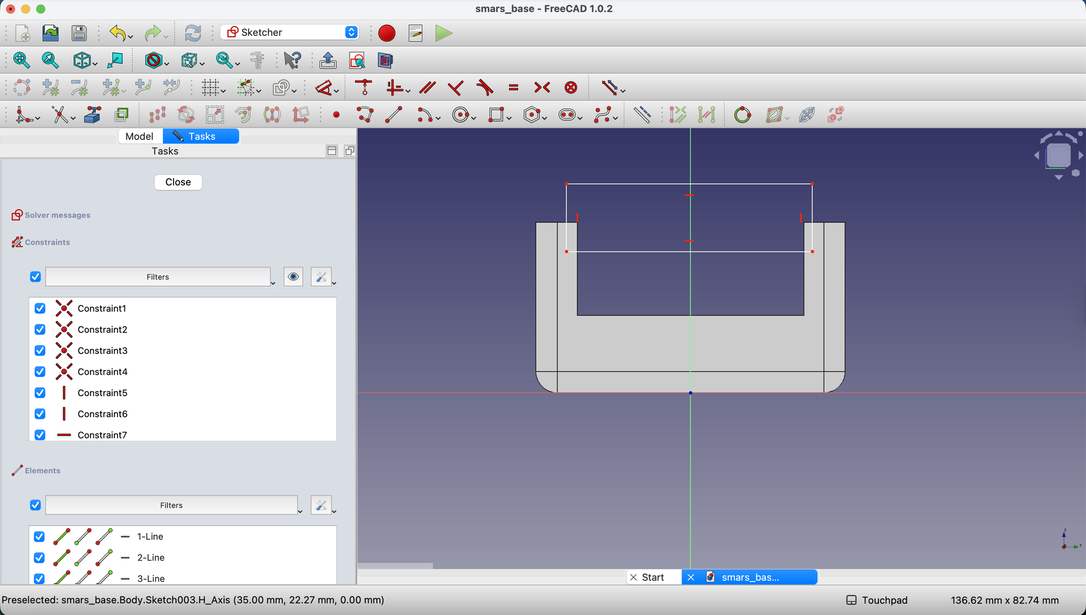Screen dimensions: 1086x615
Task: Select the block constraint icon
Action: 571,88
